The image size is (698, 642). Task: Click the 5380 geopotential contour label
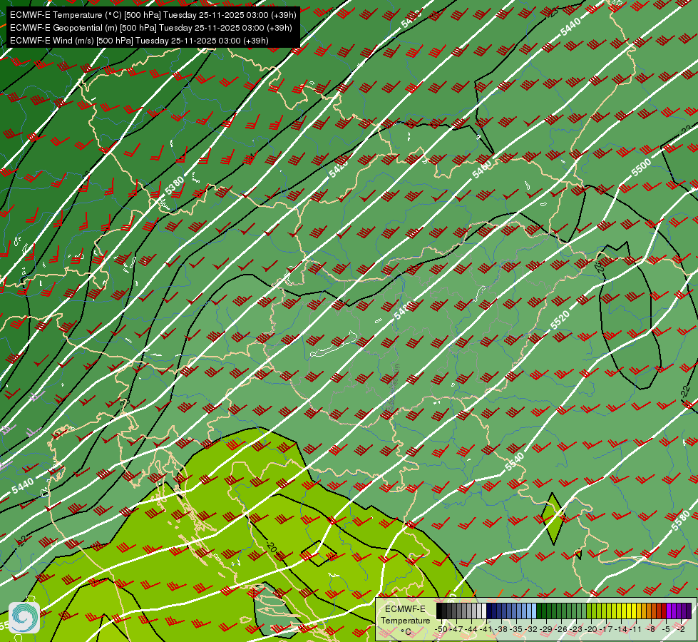tap(174, 185)
